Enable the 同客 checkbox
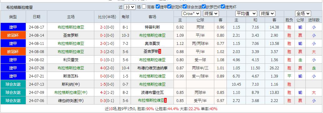 tap(144, 7)
